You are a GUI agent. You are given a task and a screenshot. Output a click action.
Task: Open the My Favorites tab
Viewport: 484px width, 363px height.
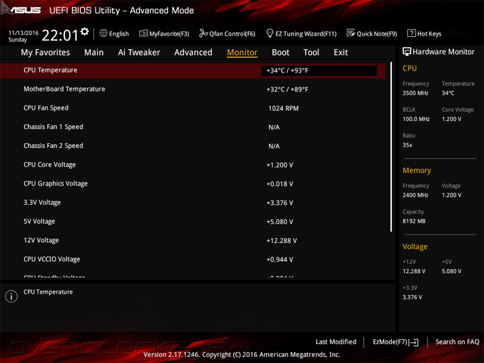coord(46,52)
